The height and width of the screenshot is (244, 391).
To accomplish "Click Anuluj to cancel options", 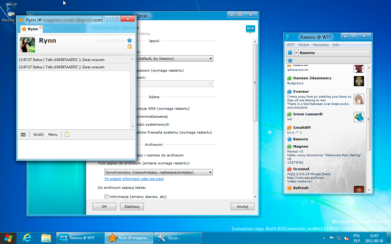I will [x=243, y=206].
